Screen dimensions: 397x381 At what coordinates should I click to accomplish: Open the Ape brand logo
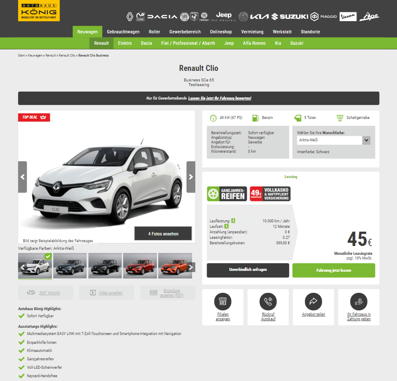pos(370,16)
